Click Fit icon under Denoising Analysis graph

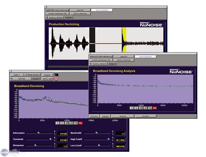[150, 108]
